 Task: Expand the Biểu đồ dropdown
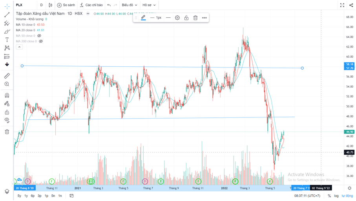point(129,5)
